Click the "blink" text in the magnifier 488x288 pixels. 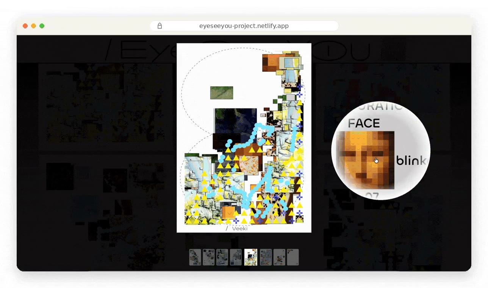coord(412,160)
